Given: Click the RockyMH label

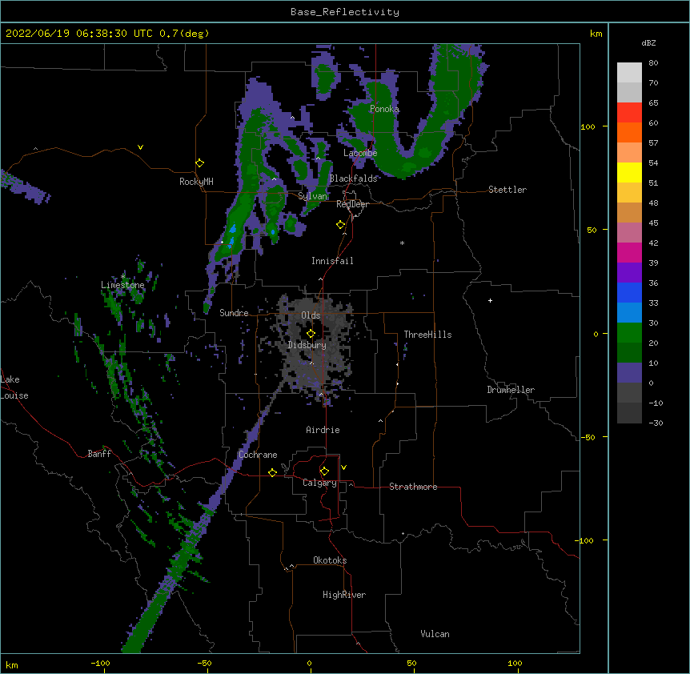Looking at the screenshot, I should point(196,182).
